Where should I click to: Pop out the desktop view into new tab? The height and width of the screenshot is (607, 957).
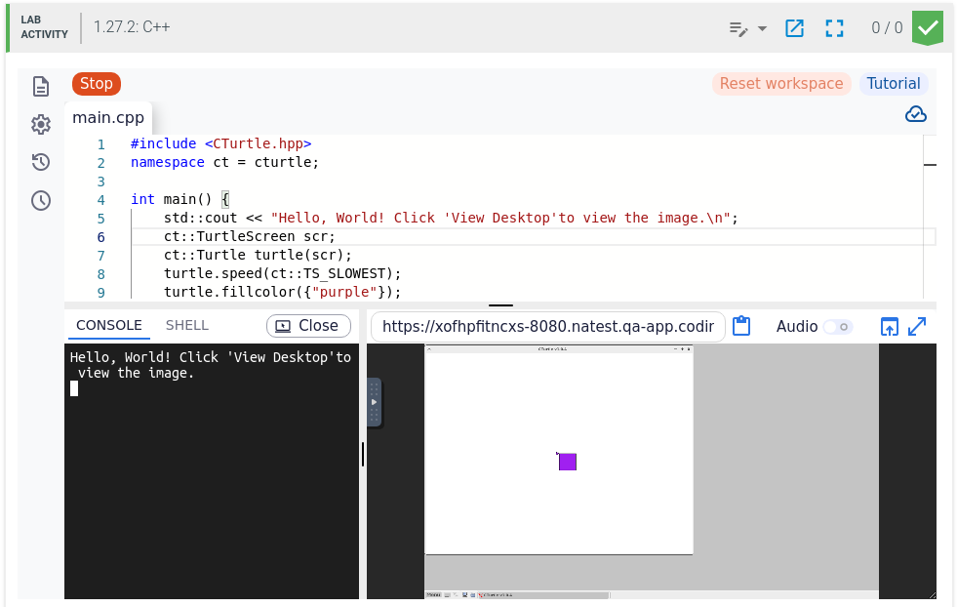point(889,326)
